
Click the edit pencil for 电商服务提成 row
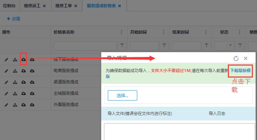pyautogui.click(x=6, y=71)
